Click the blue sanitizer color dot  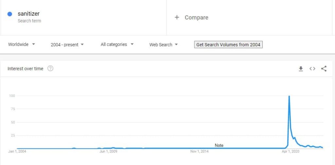(x=9, y=14)
